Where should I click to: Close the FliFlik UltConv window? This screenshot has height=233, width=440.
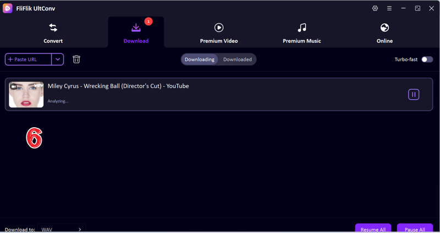click(x=432, y=8)
